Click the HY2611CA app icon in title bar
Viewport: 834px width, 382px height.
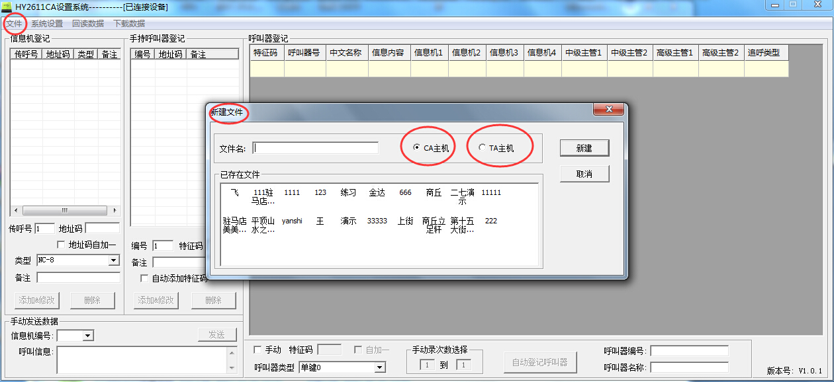tap(7, 7)
